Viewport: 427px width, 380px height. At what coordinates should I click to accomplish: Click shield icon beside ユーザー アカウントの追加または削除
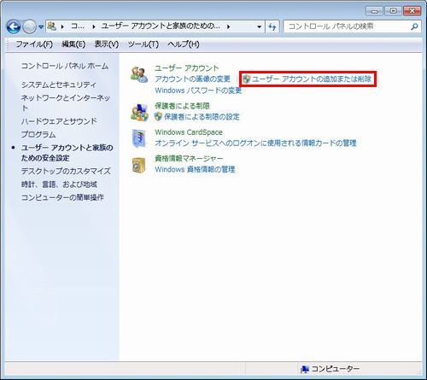(247, 79)
